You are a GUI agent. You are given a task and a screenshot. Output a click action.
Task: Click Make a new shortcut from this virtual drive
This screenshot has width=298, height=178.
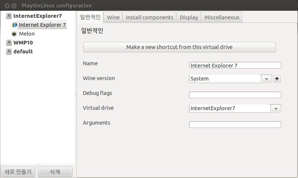tap(179, 47)
